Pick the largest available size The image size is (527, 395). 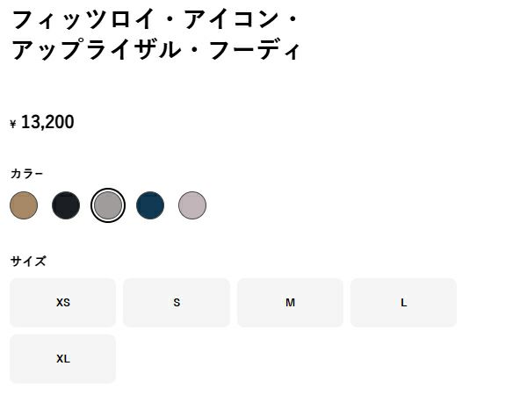pos(63,359)
